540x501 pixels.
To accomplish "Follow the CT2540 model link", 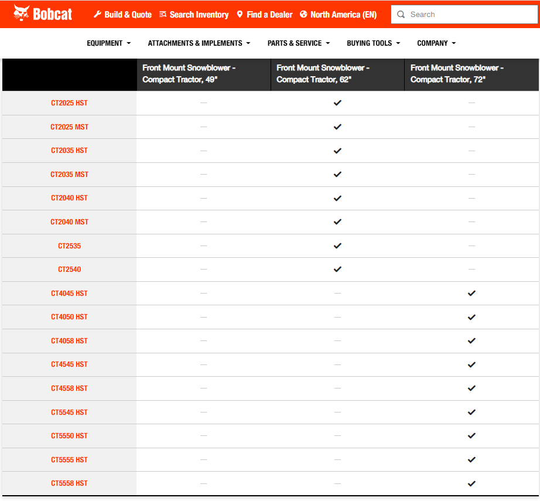I will point(69,270).
